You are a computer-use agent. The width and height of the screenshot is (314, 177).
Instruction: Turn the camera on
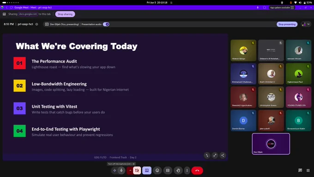click(x=137, y=171)
